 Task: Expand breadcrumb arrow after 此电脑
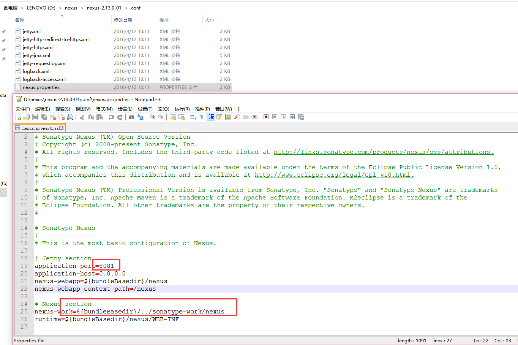pyautogui.click(x=22, y=8)
